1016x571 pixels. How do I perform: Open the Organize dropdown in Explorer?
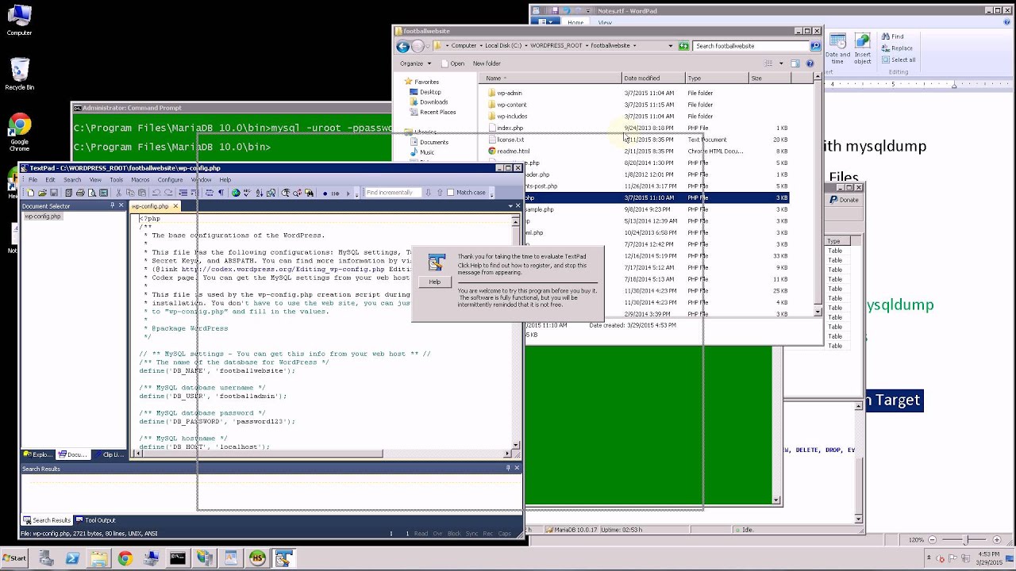416,63
